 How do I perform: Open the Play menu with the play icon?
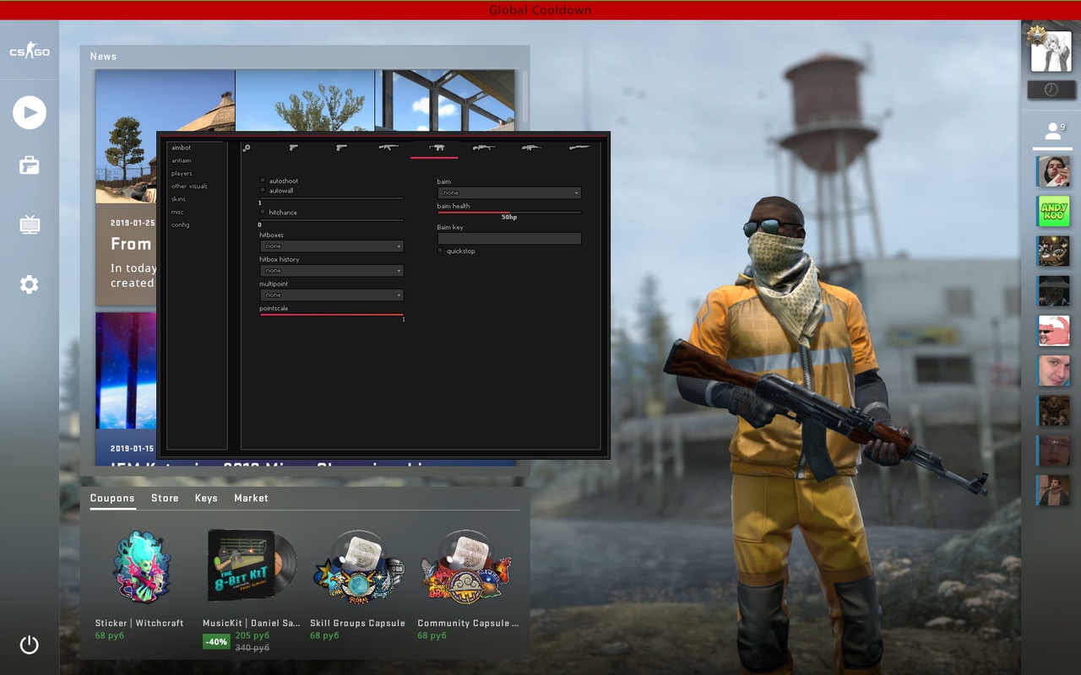point(30,112)
